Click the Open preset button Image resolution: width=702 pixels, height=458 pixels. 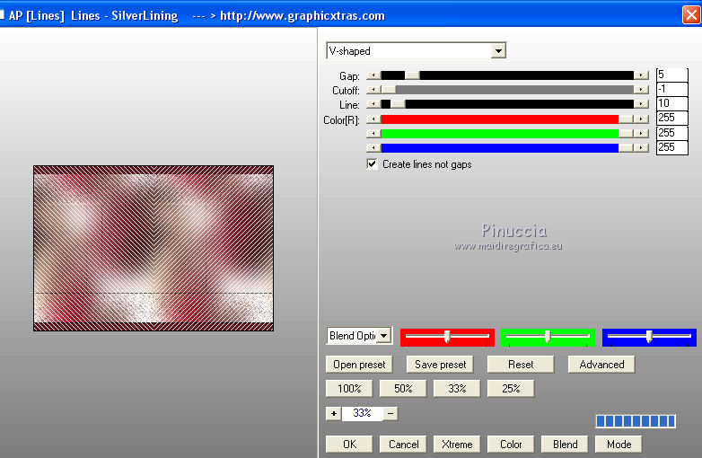pyautogui.click(x=359, y=365)
